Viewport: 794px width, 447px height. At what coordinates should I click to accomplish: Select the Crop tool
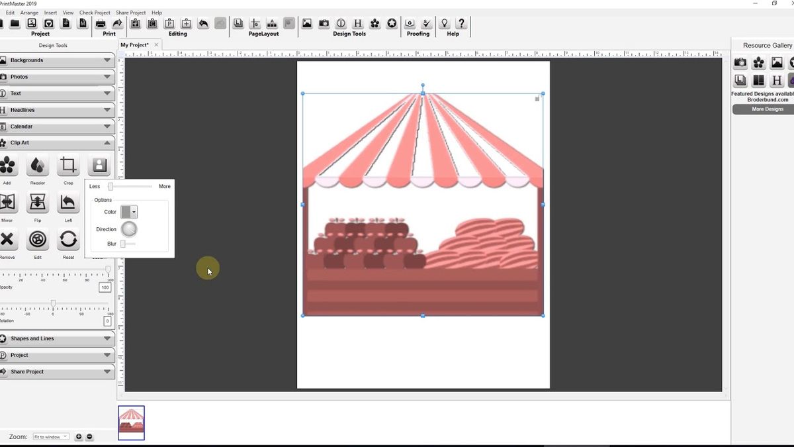point(68,165)
